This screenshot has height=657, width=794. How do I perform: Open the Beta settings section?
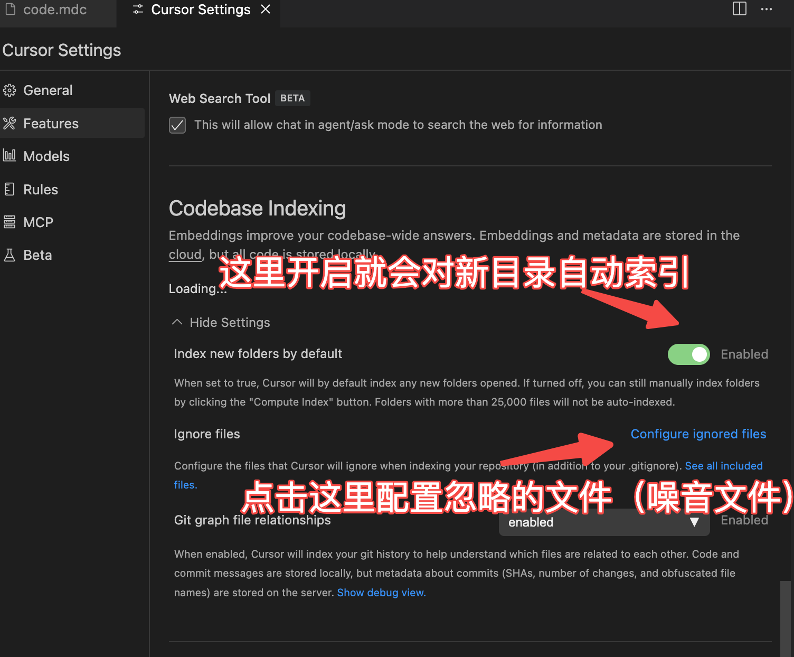tap(73, 255)
